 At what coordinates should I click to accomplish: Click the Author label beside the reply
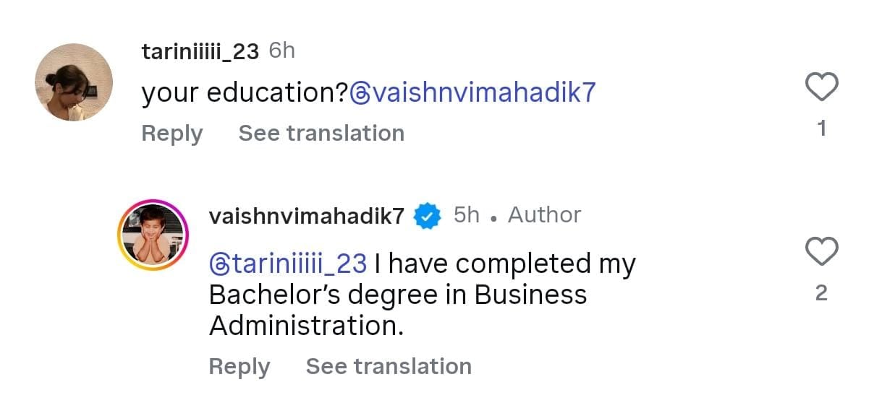tap(544, 214)
